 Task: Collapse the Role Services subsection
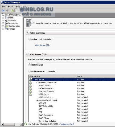tap(29, 71)
